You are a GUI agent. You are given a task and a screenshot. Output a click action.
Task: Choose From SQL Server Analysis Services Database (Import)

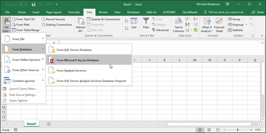tap(89, 81)
